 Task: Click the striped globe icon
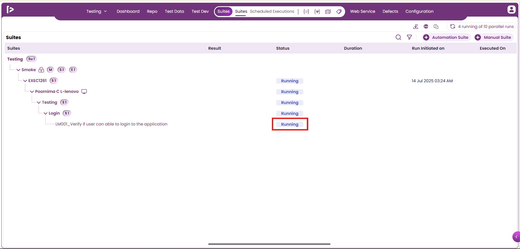[x=426, y=26]
